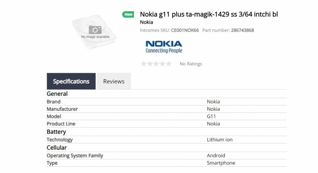Click the No Ratings text
This screenshot has width=318, height=173.
point(191,64)
